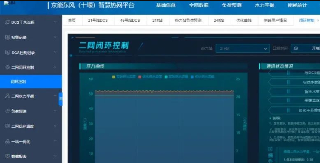The height and width of the screenshot is (163, 320).
Task: Click the 二网优化调度 sidebar icon
Action: click(x=8, y=127)
